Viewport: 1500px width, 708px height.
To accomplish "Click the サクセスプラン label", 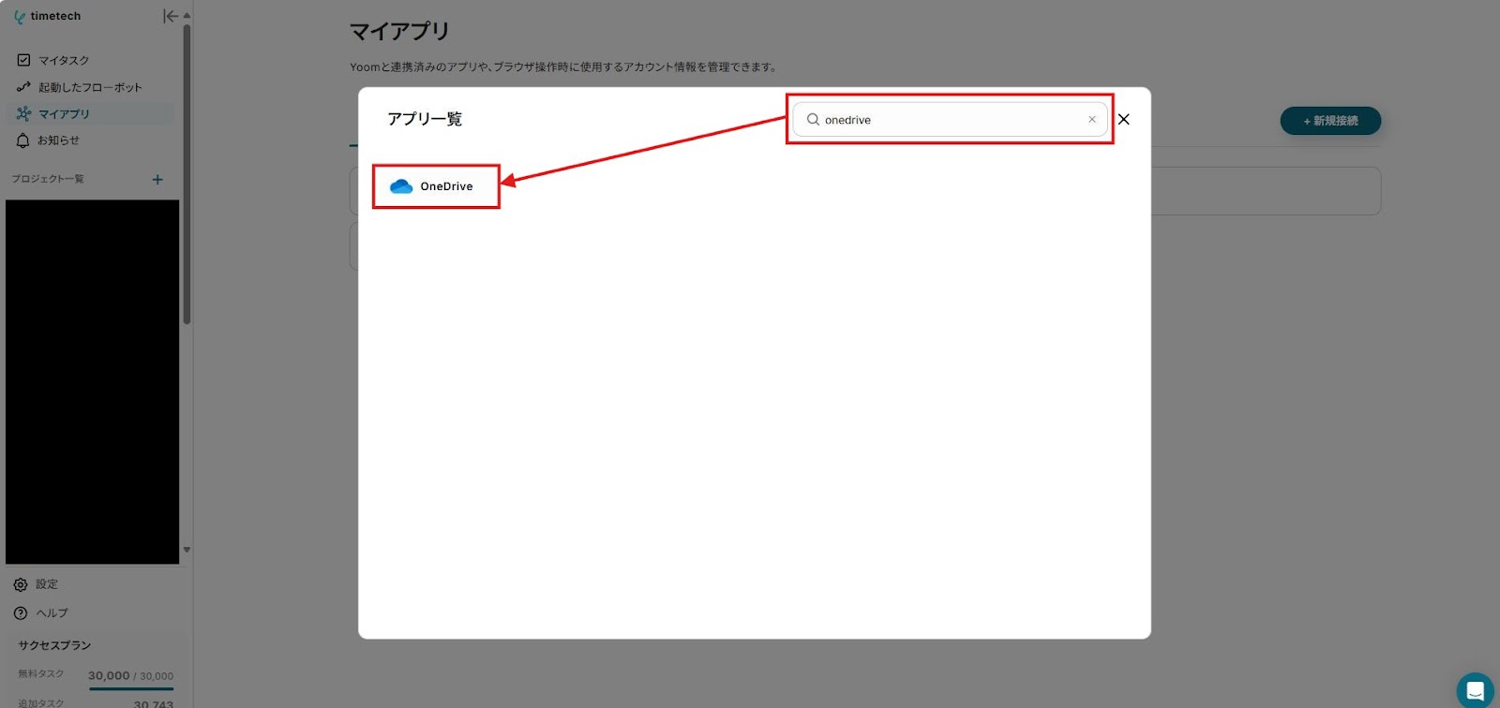I will tap(54, 645).
